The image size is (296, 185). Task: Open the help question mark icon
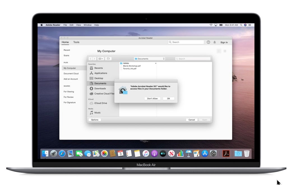(208, 42)
